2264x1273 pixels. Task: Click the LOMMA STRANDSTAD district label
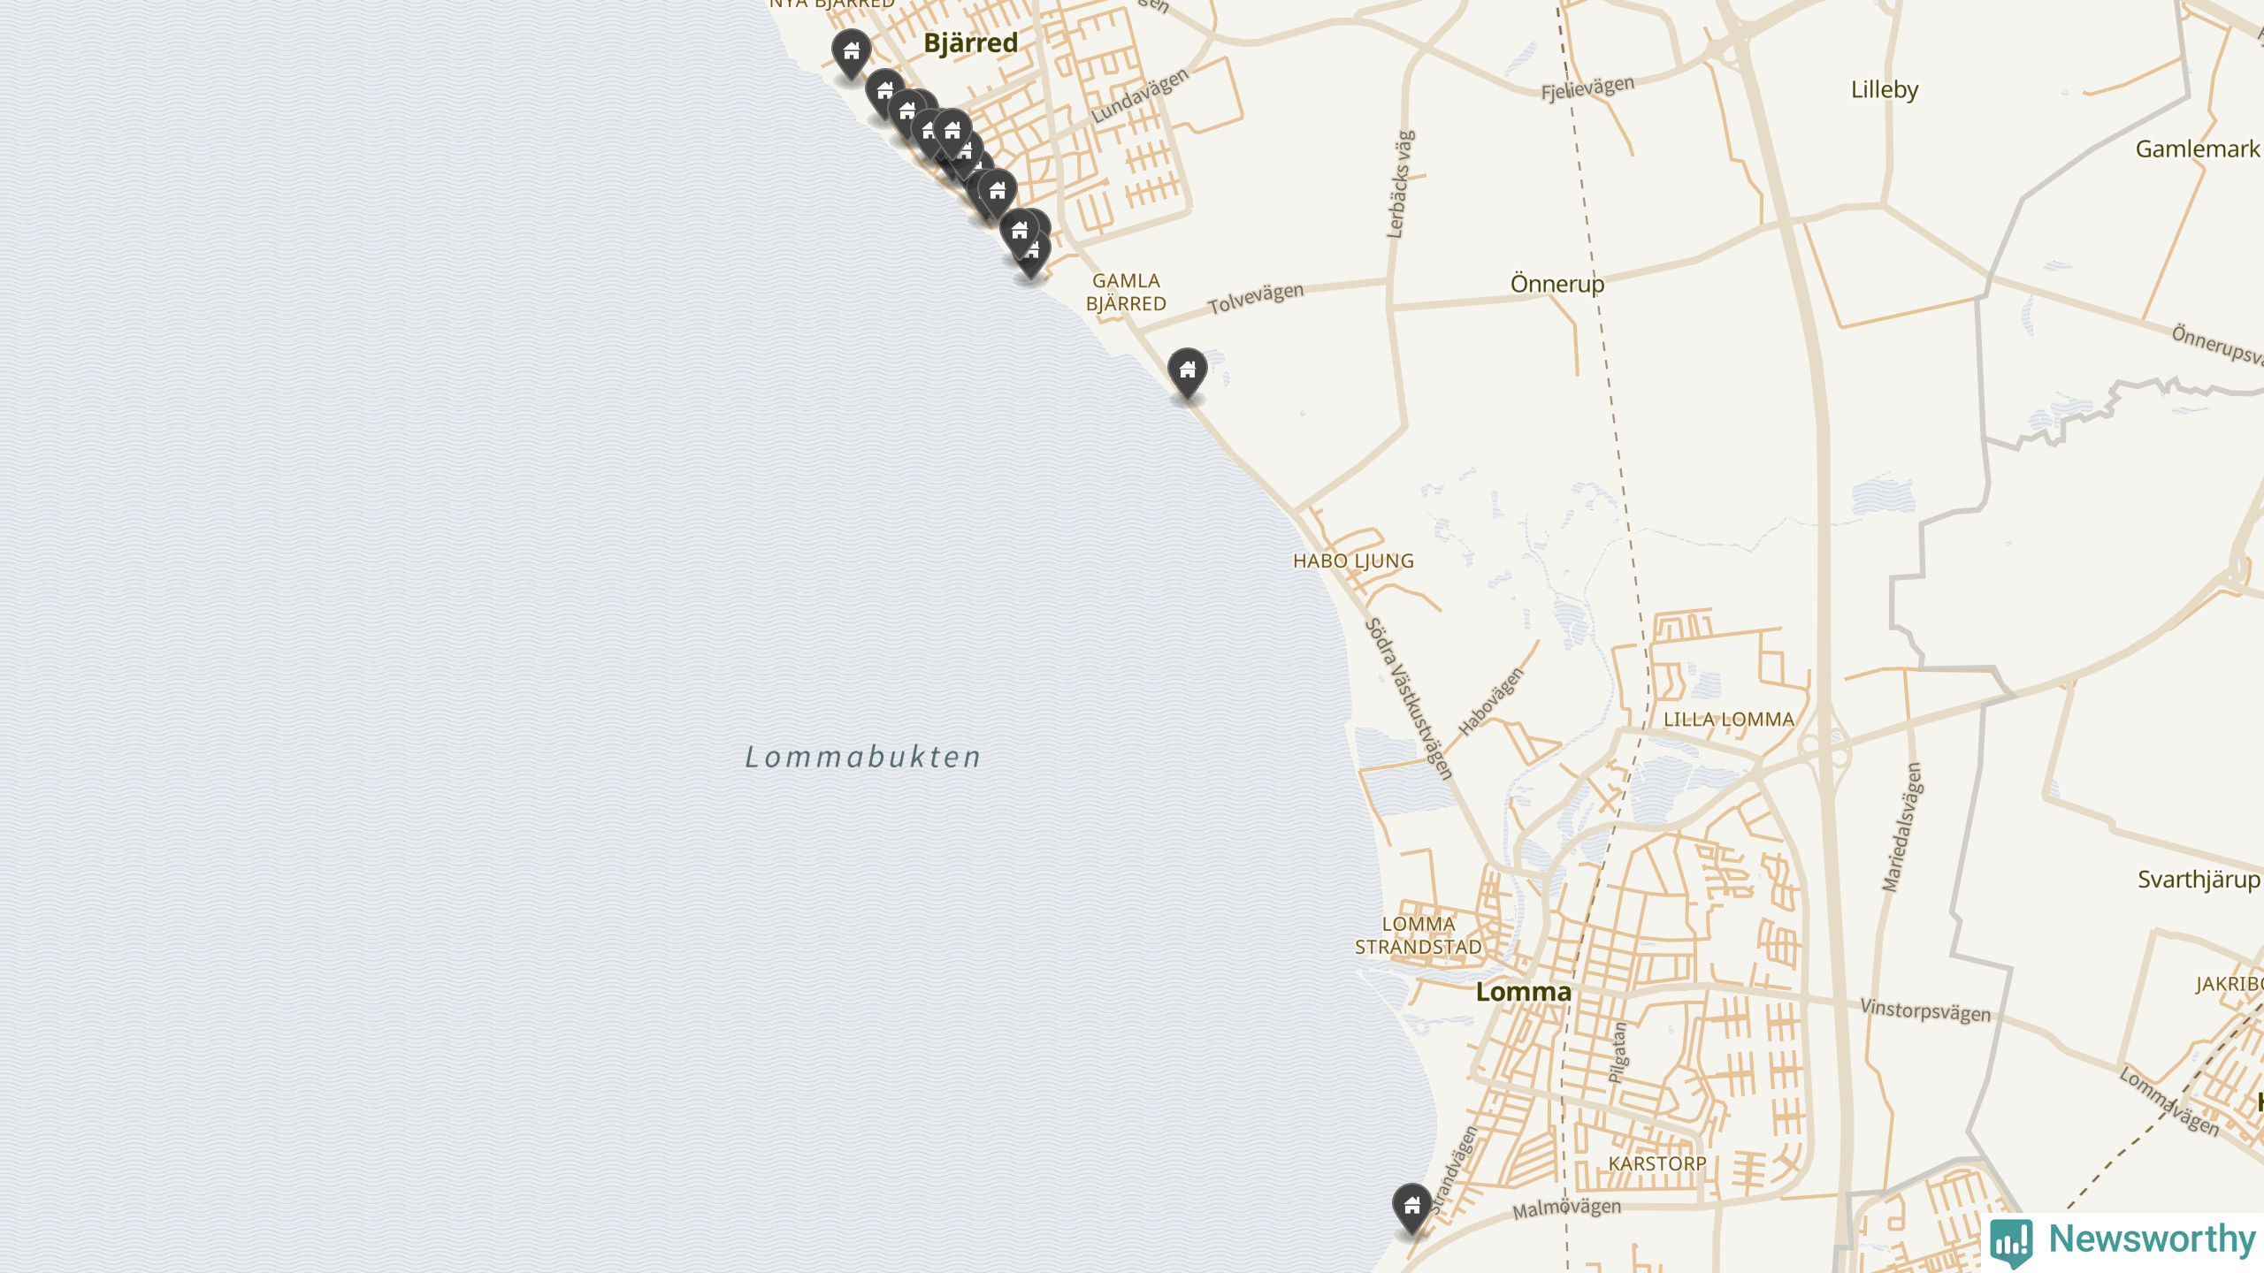1419,935
